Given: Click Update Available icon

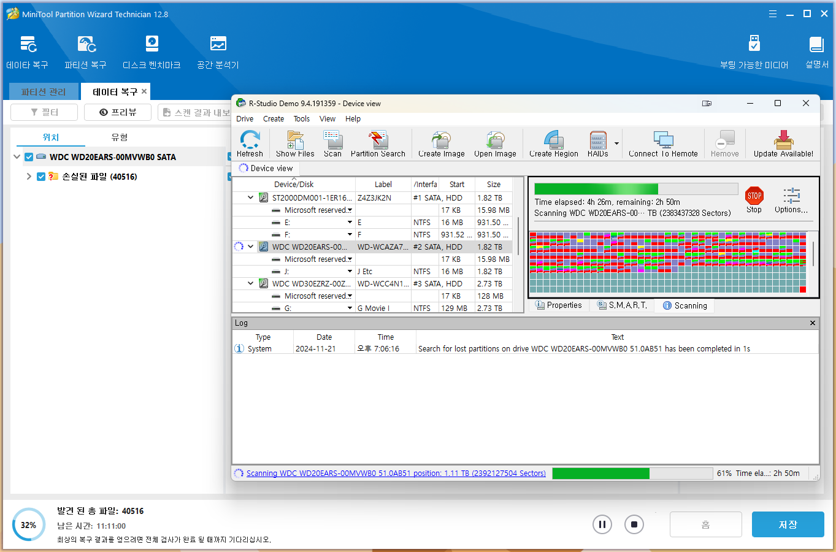Looking at the screenshot, I should tap(783, 144).
